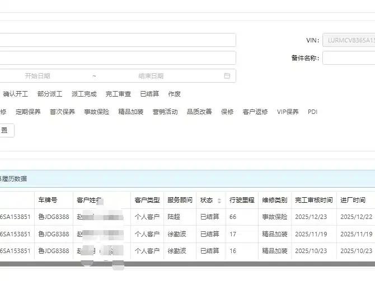Click the 开始日期 start date field
The width and height of the screenshot is (375, 281).
(37, 76)
